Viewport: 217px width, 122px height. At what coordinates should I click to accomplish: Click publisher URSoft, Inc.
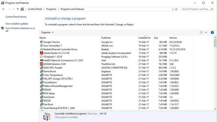point(107,46)
